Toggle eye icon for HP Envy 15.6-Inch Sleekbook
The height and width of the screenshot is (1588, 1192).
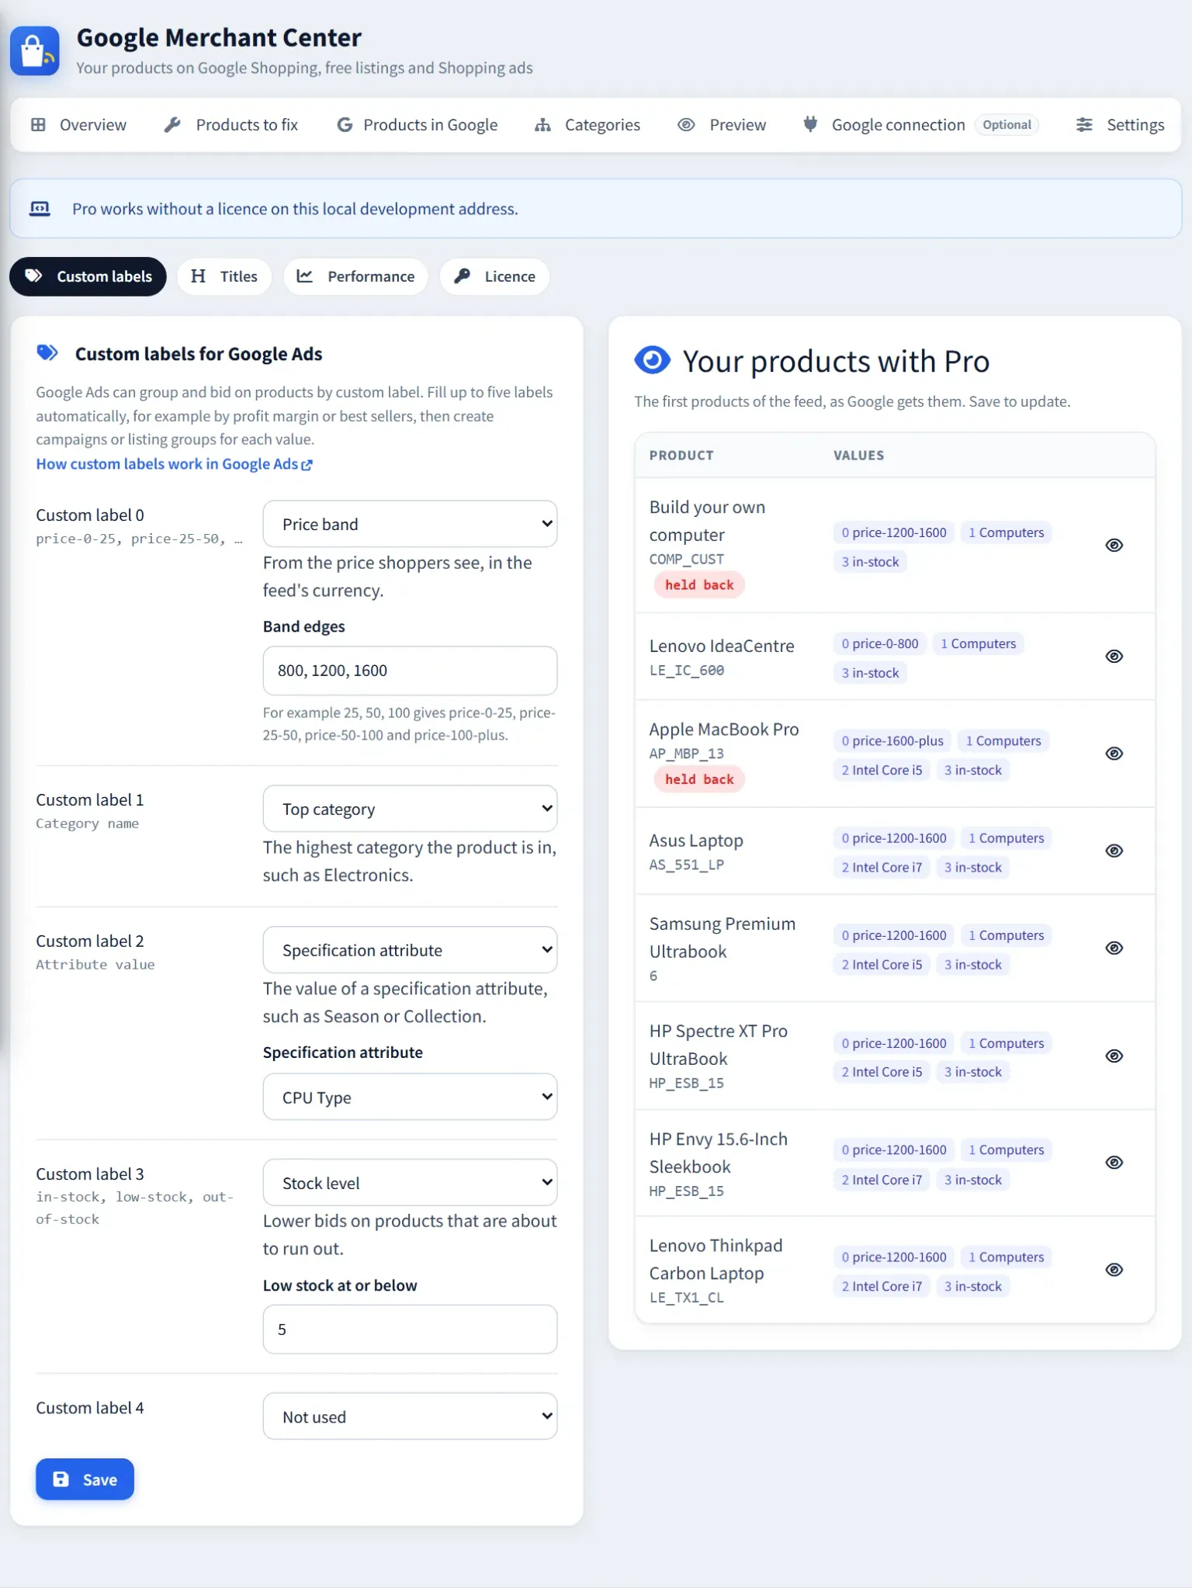(x=1114, y=1162)
